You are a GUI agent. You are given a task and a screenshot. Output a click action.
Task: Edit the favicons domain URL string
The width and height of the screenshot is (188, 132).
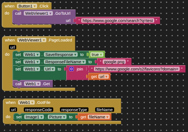136,69
